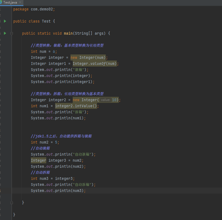This screenshot has width=222, height=220.
Task: Click the run arrow beside main method
Action: point(5,33)
